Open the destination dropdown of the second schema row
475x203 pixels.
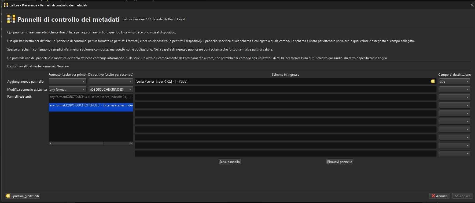point(454,89)
